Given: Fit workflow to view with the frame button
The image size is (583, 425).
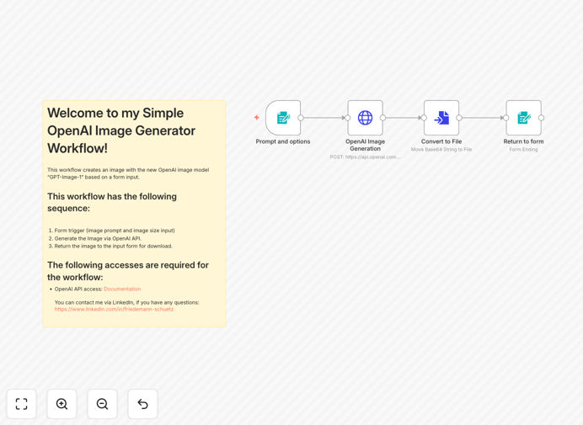Looking at the screenshot, I should 22,404.
